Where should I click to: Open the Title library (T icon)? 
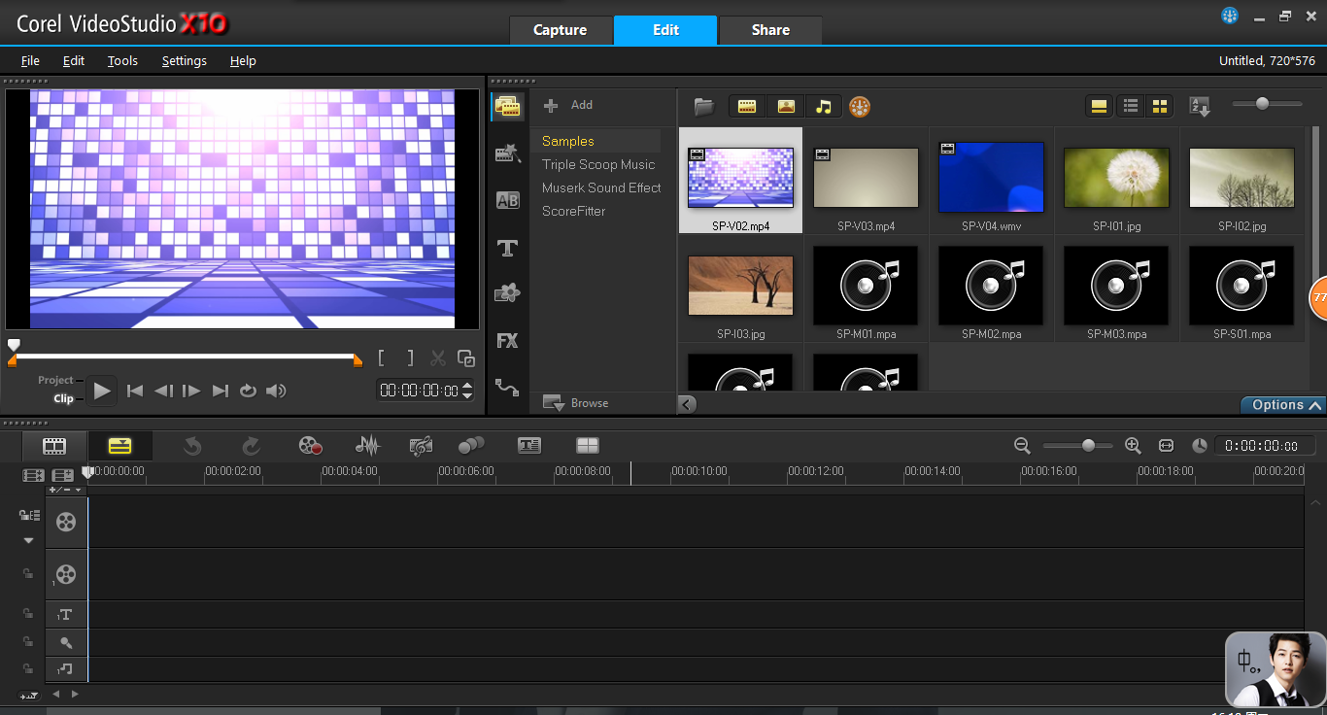pyautogui.click(x=507, y=248)
